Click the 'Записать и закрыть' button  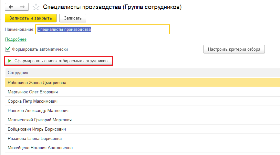[x=31, y=18]
